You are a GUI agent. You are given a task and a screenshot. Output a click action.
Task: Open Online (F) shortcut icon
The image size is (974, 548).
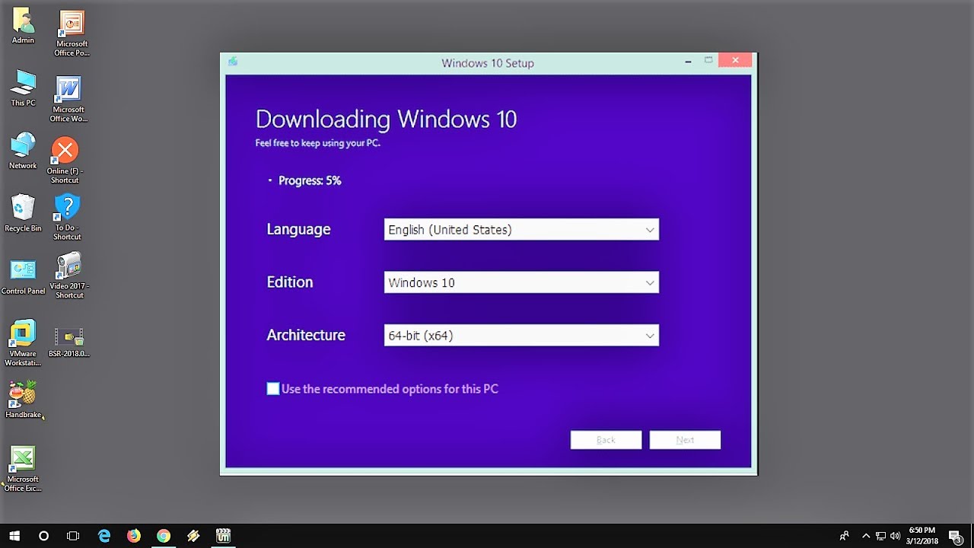click(x=65, y=161)
